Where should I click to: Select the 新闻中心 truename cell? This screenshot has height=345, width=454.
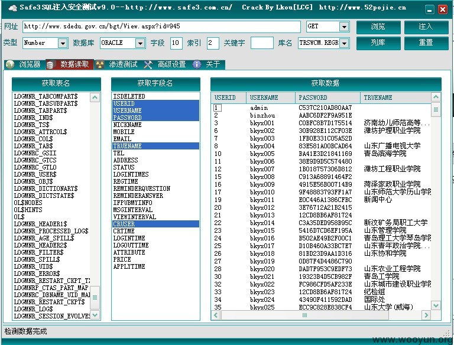click(x=378, y=200)
